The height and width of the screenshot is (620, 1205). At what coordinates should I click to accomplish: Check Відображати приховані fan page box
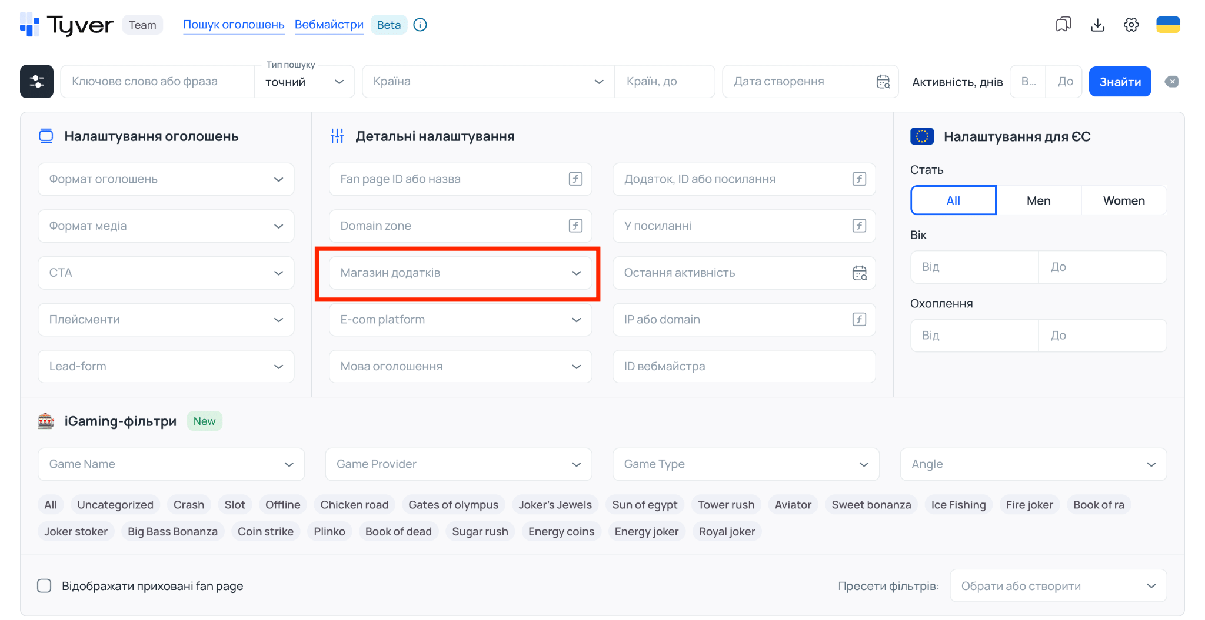tap(44, 586)
